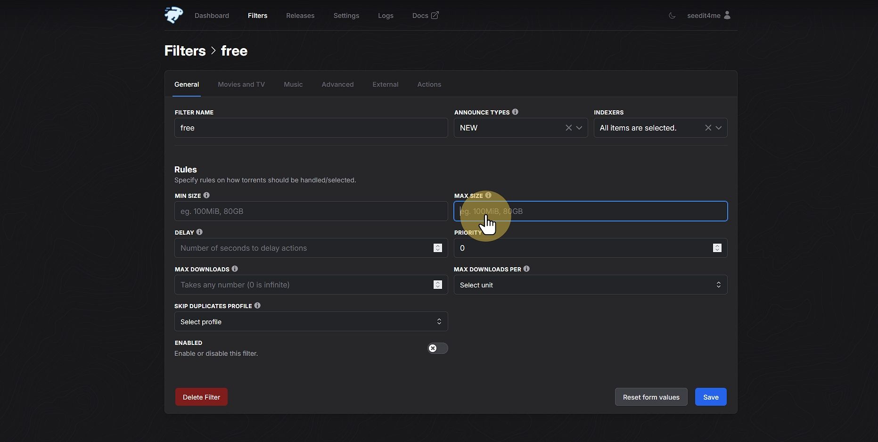Click the Min Size info icon
Image resolution: width=878 pixels, height=442 pixels.
coord(206,195)
